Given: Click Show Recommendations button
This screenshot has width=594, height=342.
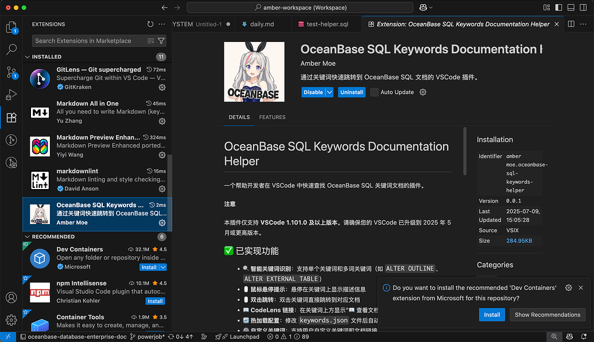Looking at the screenshot, I should (547, 315).
